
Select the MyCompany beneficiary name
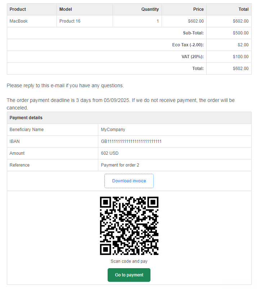click(113, 130)
